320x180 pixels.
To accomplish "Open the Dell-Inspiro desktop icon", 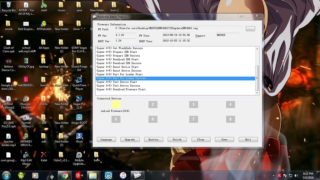I will [26, 26].
